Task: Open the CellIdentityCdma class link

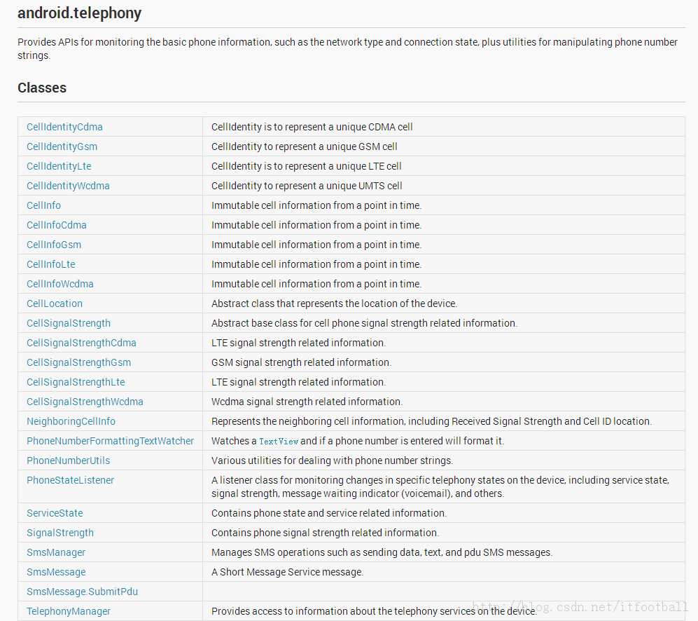Action: point(64,127)
